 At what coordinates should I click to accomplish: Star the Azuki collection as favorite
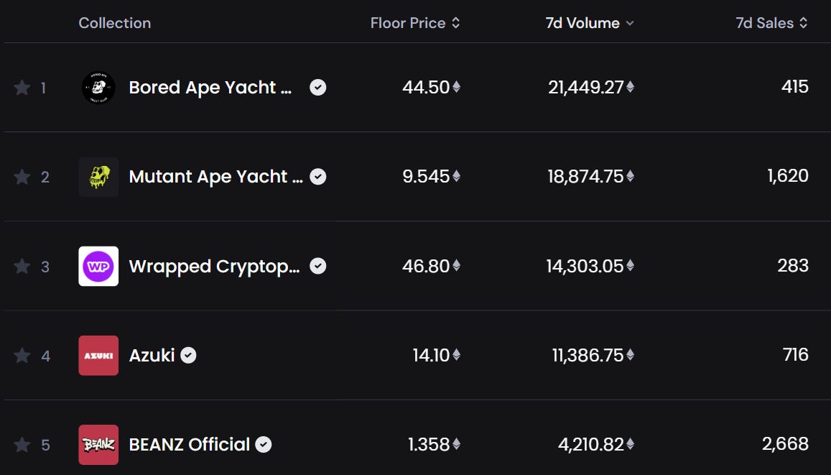[22, 356]
